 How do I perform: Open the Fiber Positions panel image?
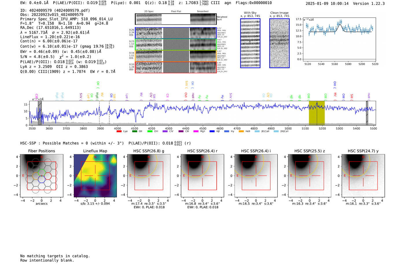coord(42,176)
